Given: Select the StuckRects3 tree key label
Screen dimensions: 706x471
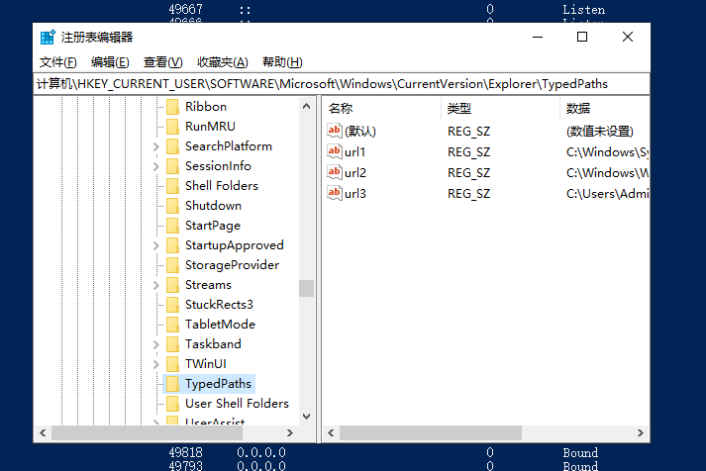Looking at the screenshot, I should 219,305.
